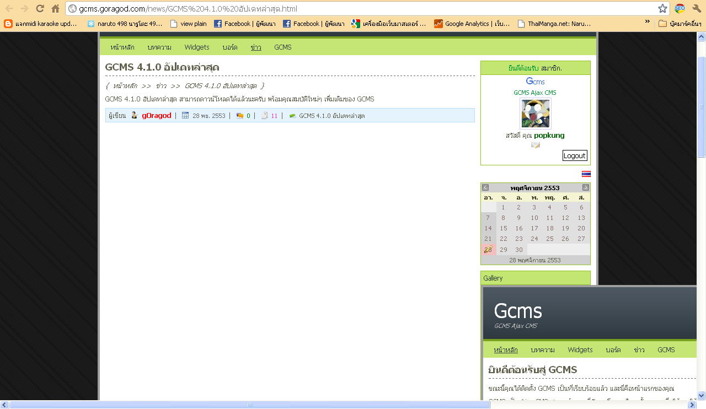The width and height of the screenshot is (706, 409).
Task: Expand the bookmarks overflow chevron
Action: coord(647,22)
